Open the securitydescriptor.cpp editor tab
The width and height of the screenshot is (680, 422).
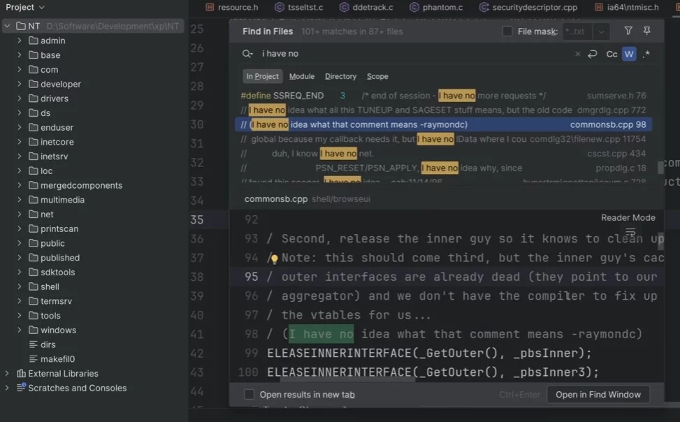pos(528,7)
